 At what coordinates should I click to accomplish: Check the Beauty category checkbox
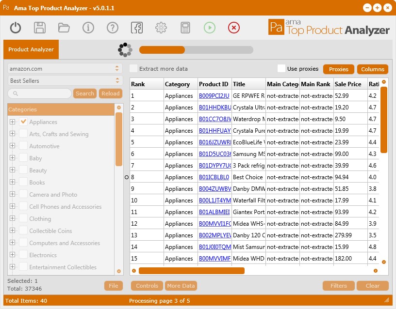tap(23, 170)
